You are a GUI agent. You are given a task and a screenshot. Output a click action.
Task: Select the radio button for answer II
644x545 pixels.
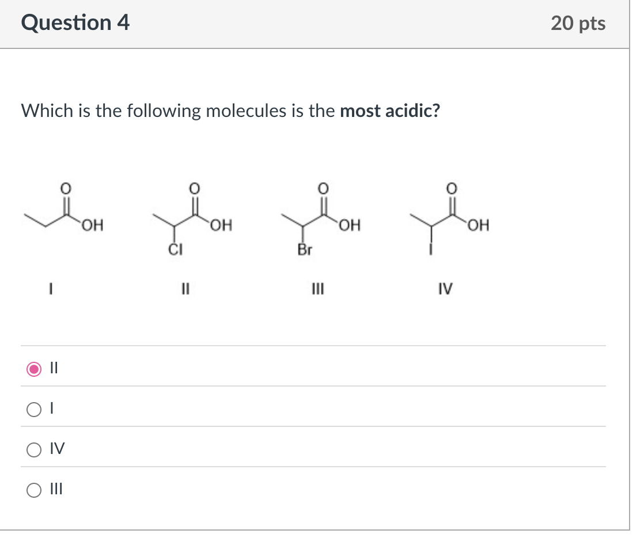(34, 368)
